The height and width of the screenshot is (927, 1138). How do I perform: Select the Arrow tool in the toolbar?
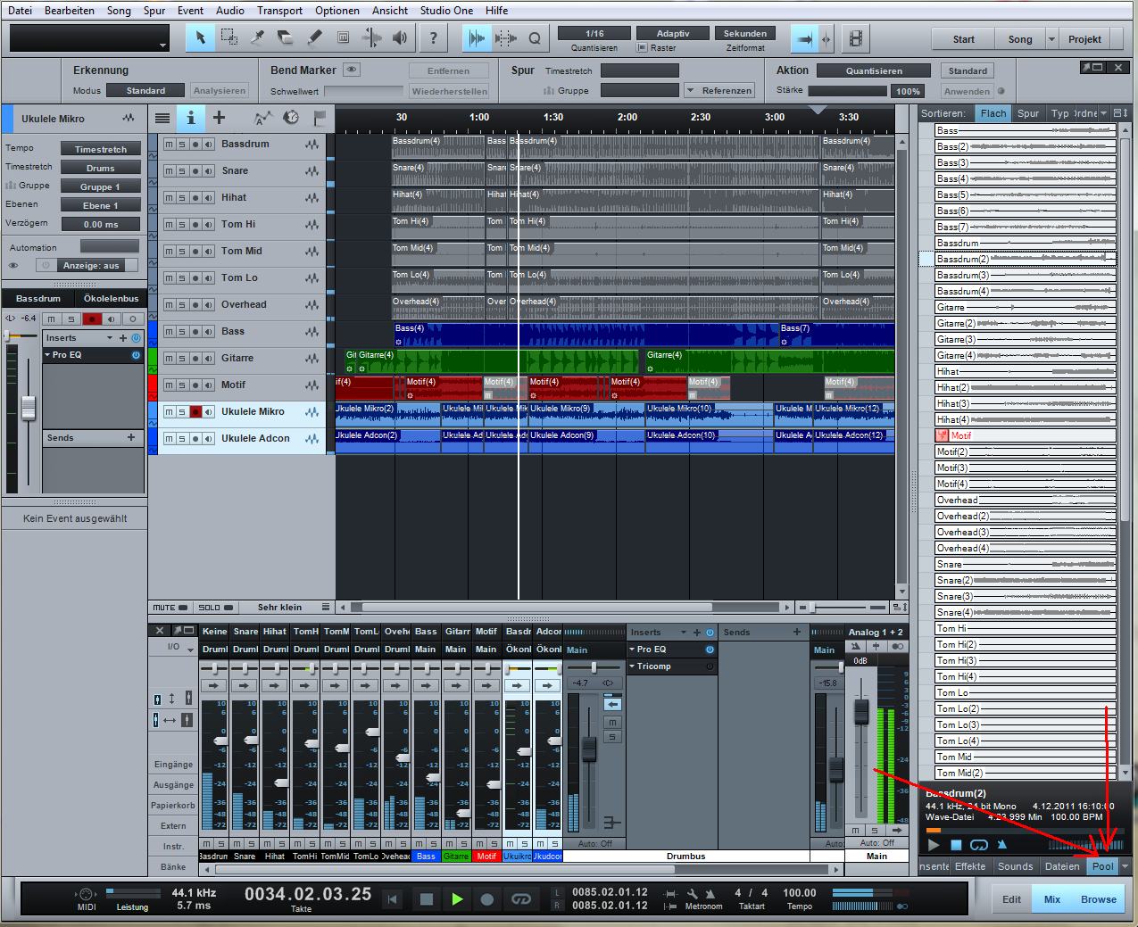tap(200, 38)
